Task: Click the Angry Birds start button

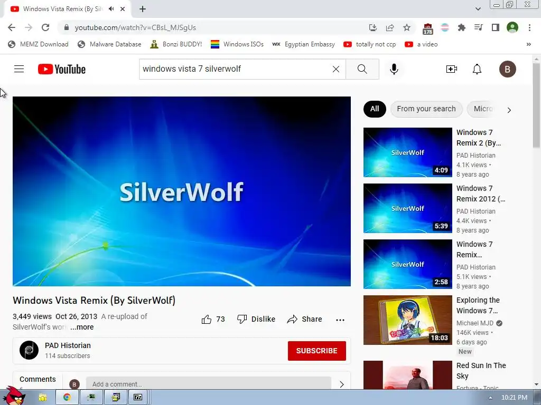Action: point(13,396)
